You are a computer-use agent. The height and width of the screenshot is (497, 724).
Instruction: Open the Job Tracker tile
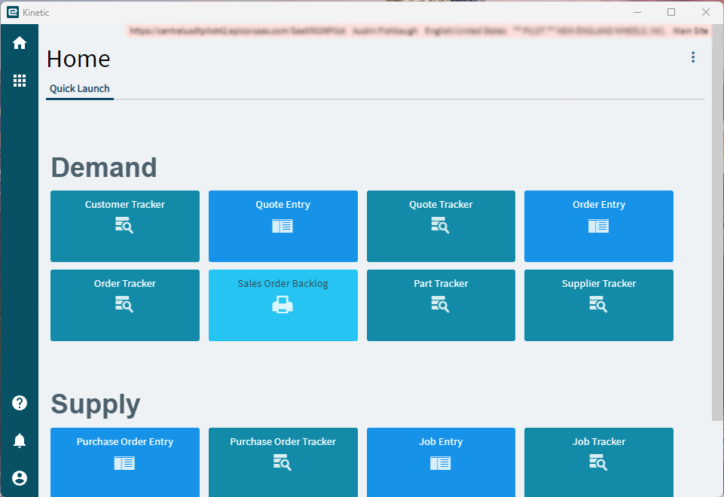[x=599, y=462]
